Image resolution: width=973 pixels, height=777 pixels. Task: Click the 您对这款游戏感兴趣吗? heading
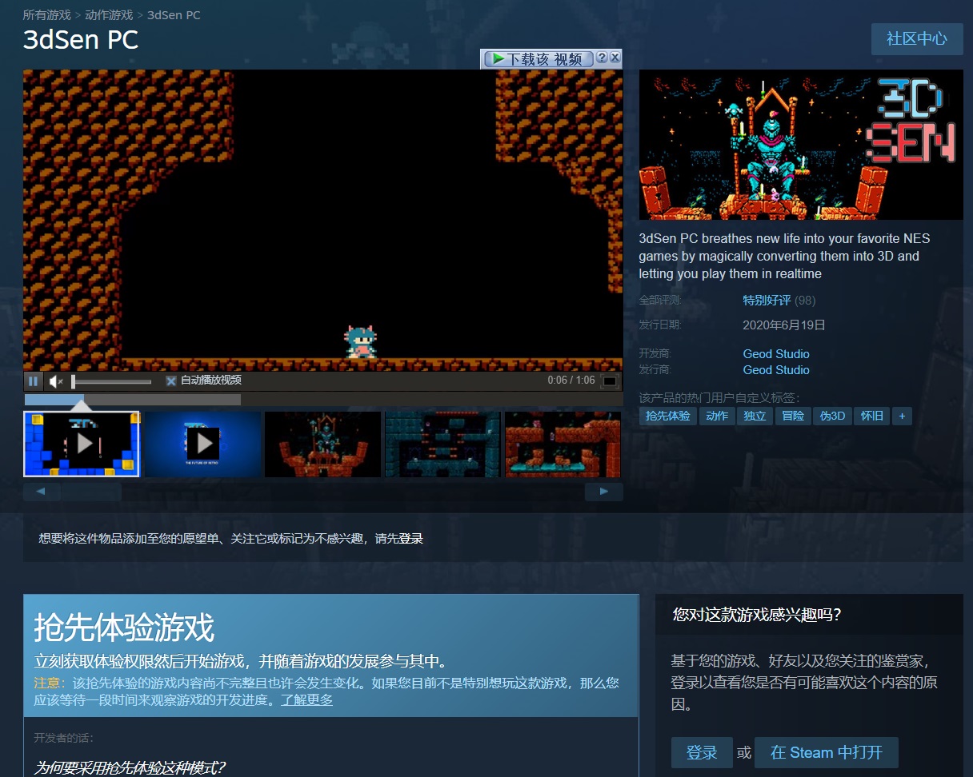pos(757,615)
